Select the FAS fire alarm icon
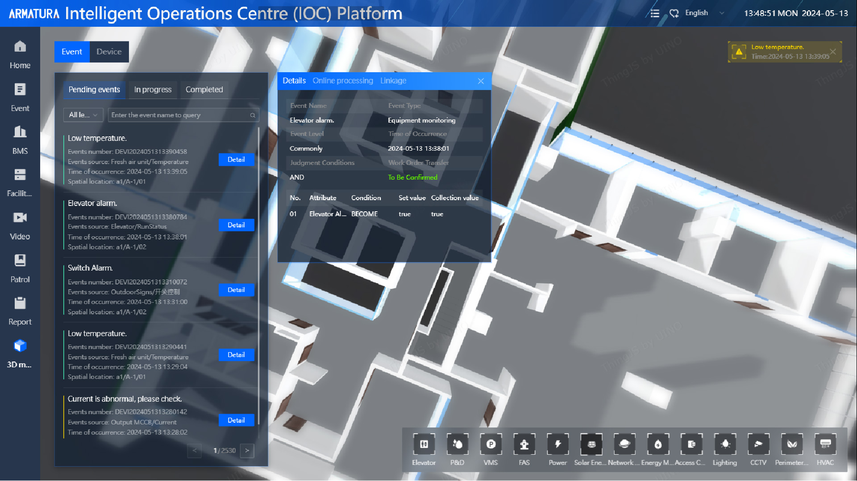This screenshot has width=857, height=481. point(524,444)
